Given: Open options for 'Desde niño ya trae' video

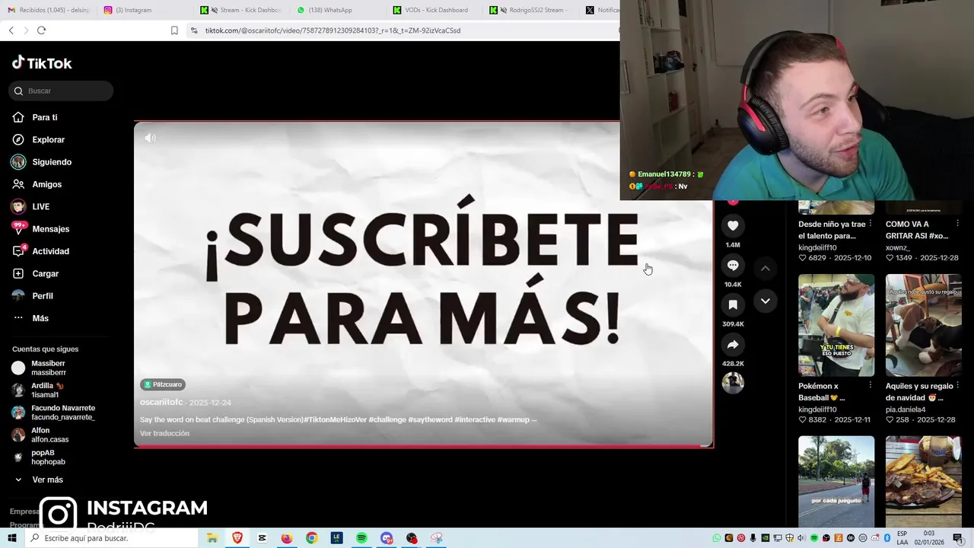Looking at the screenshot, I should pyautogui.click(x=871, y=225).
